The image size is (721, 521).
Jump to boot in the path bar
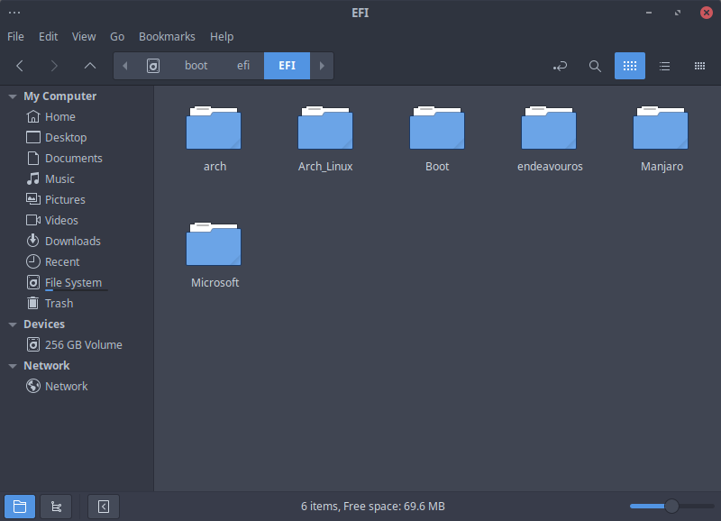pyautogui.click(x=196, y=66)
